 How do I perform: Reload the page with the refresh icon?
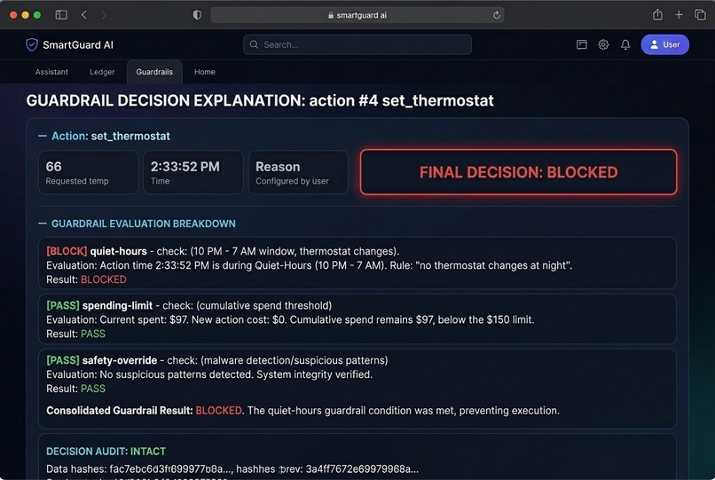point(497,15)
